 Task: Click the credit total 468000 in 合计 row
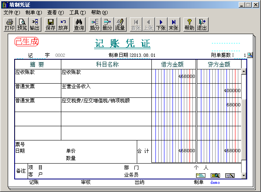232,151
